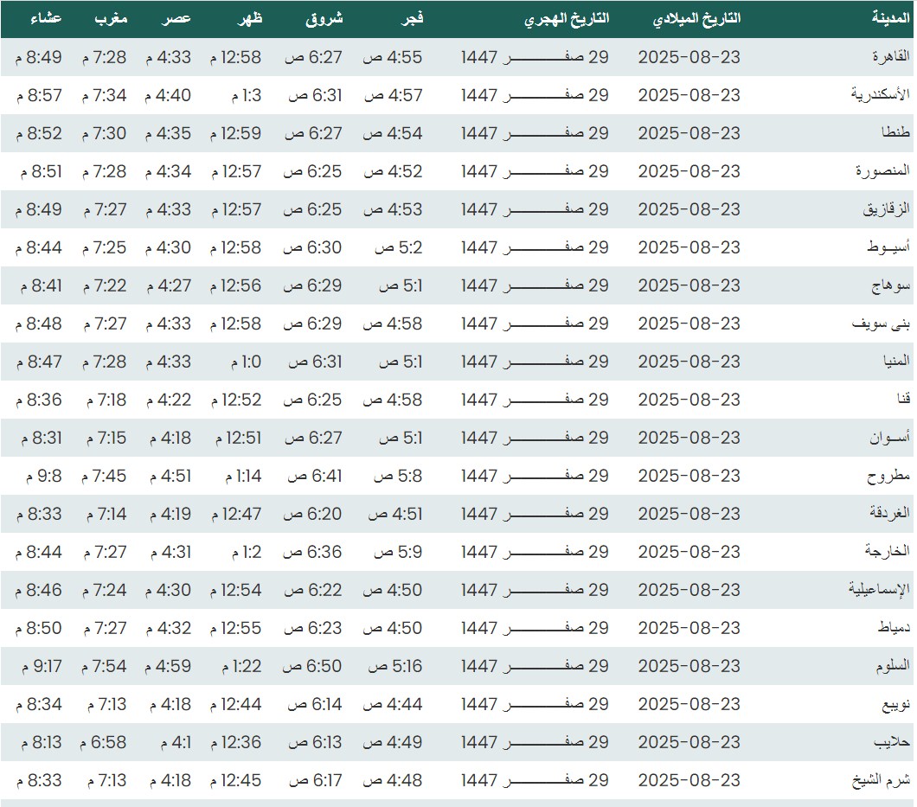Select the الأسكندرية city cell
Image resolution: width=917 pixels, height=807 pixels.
881,95
